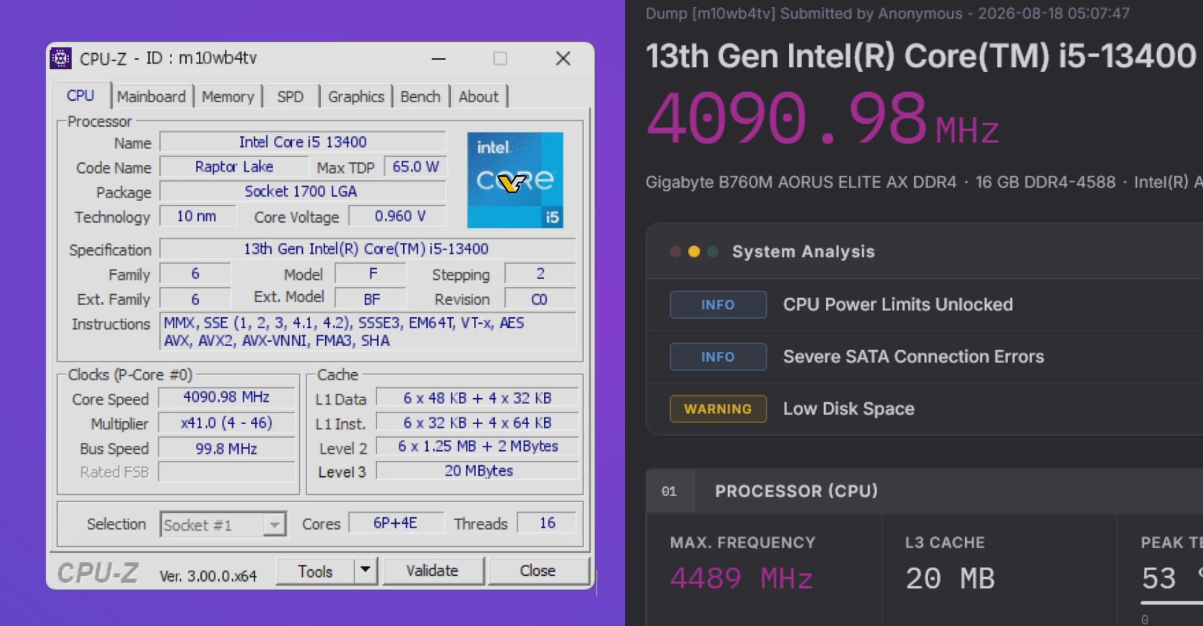
Task: Click the Level 2 cache value
Action: [477, 446]
